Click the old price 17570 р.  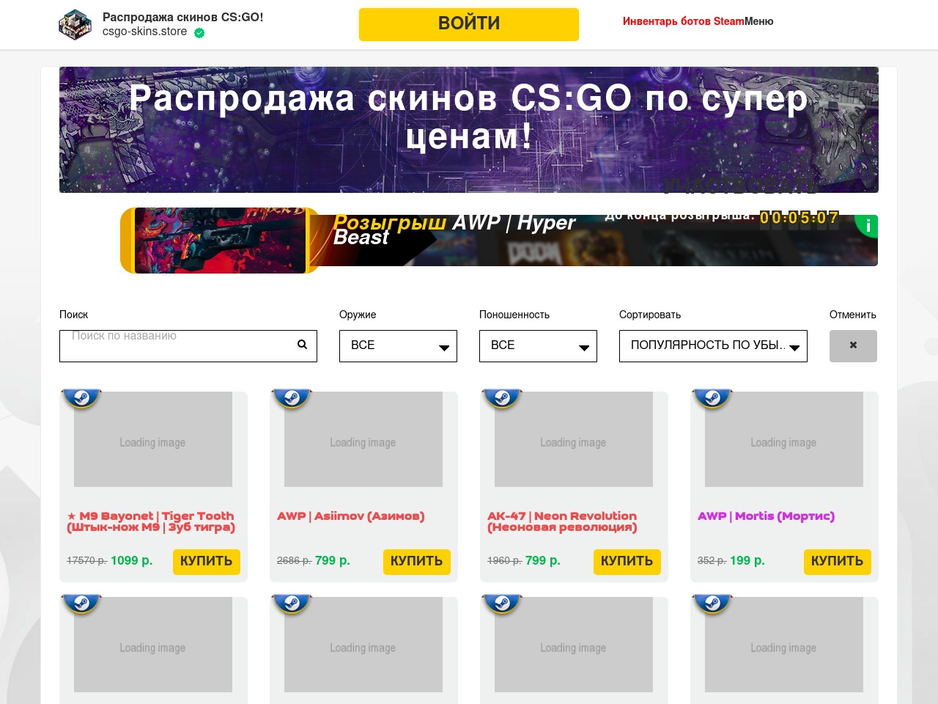pyautogui.click(x=86, y=561)
